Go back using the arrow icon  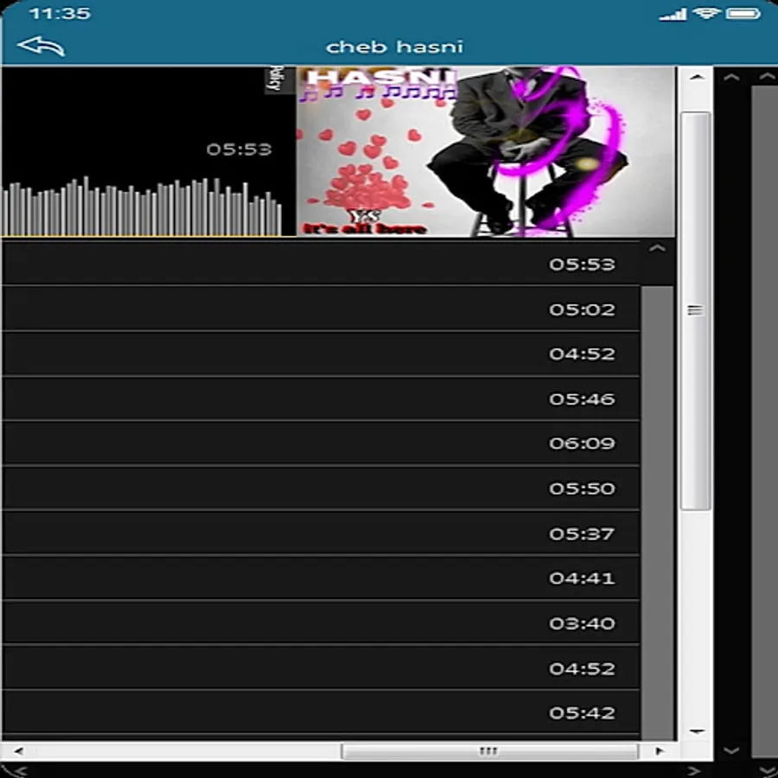point(41,46)
